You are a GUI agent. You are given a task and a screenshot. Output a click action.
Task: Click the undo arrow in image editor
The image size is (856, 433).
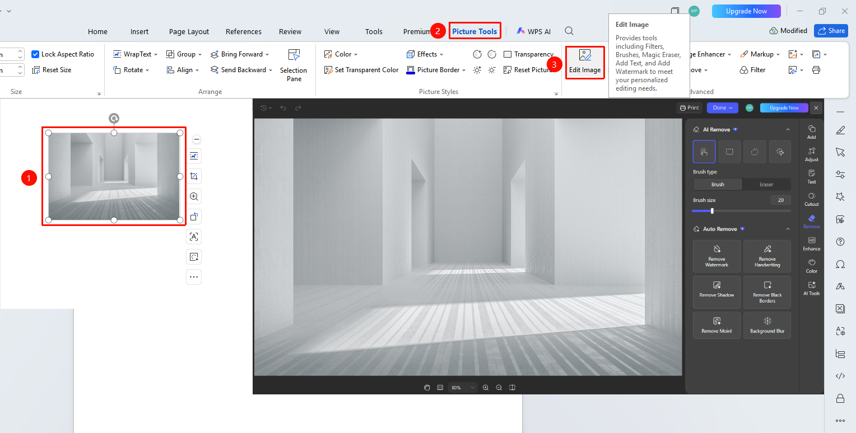coord(283,107)
